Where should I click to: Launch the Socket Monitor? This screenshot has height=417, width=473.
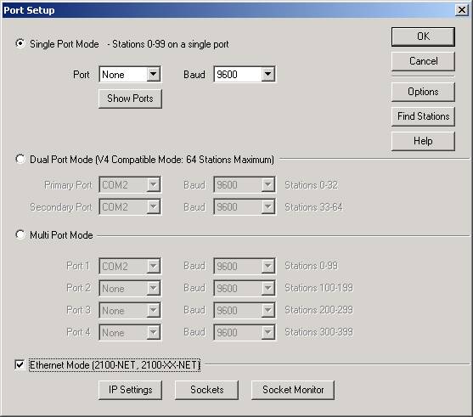[x=293, y=390]
